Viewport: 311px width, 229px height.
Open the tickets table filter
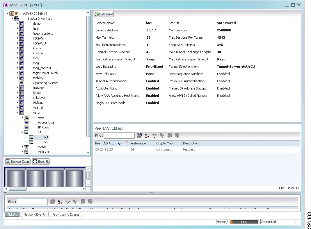point(67,202)
